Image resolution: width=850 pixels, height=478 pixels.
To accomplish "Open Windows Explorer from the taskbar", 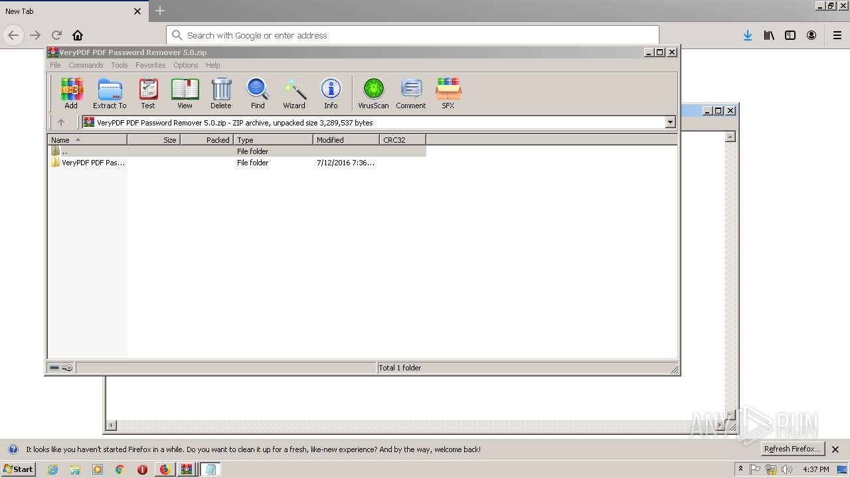I will pyautogui.click(x=75, y=469).
